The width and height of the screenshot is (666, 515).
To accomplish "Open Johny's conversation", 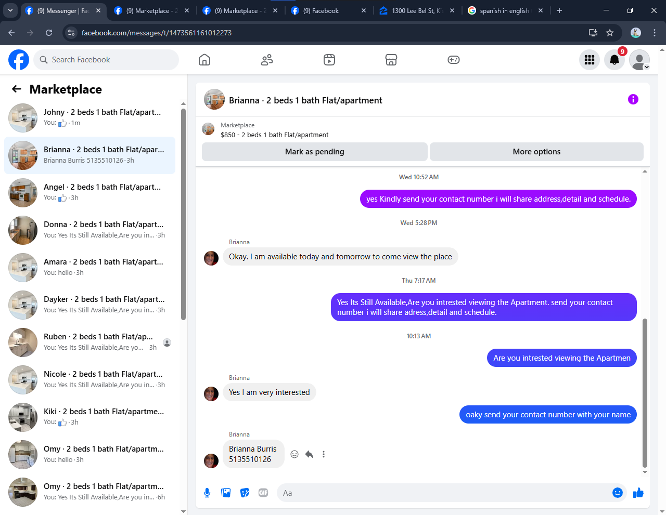I will click(x=89, y=118).
